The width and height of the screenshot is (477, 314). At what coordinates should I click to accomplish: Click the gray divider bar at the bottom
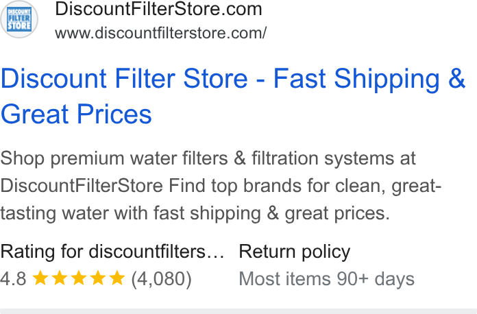(x=238, y=311)
